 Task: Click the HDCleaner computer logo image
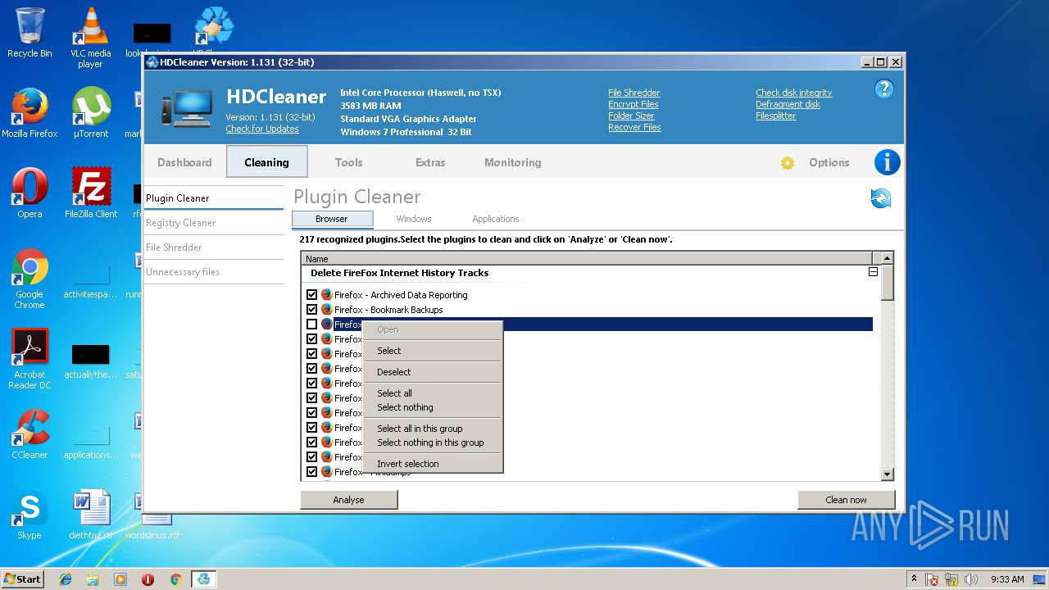click(x=186, y=110)
